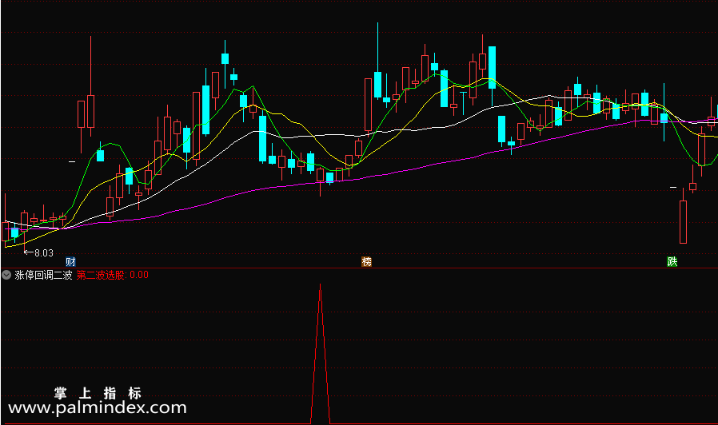The height and width of the screenshot is (425, 718).
Task: Click the 榜 marker icon under the chart
Action: (x=366, y=262)
